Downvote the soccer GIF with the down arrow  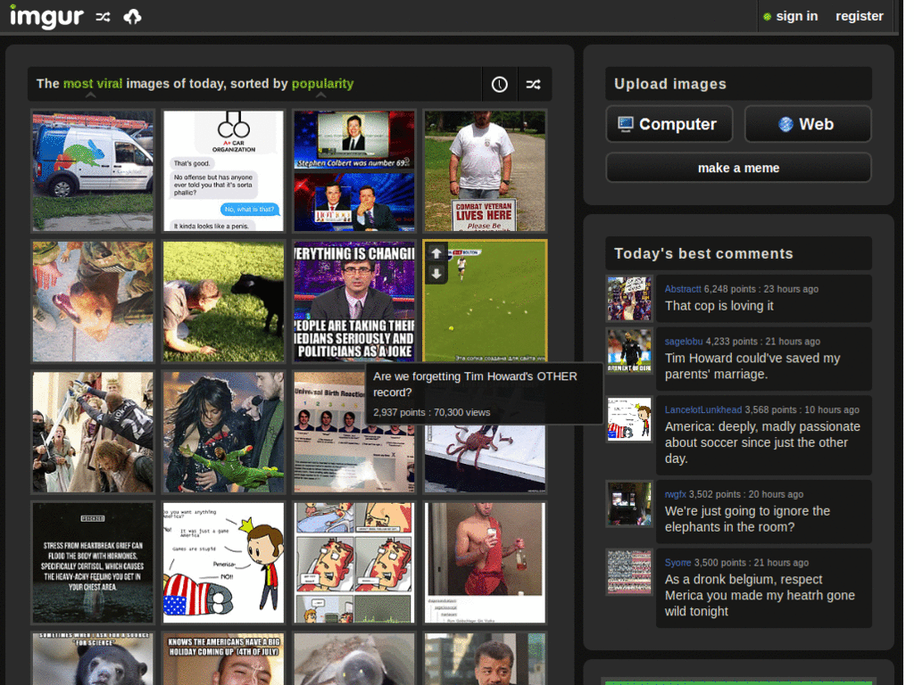point(436,271)
